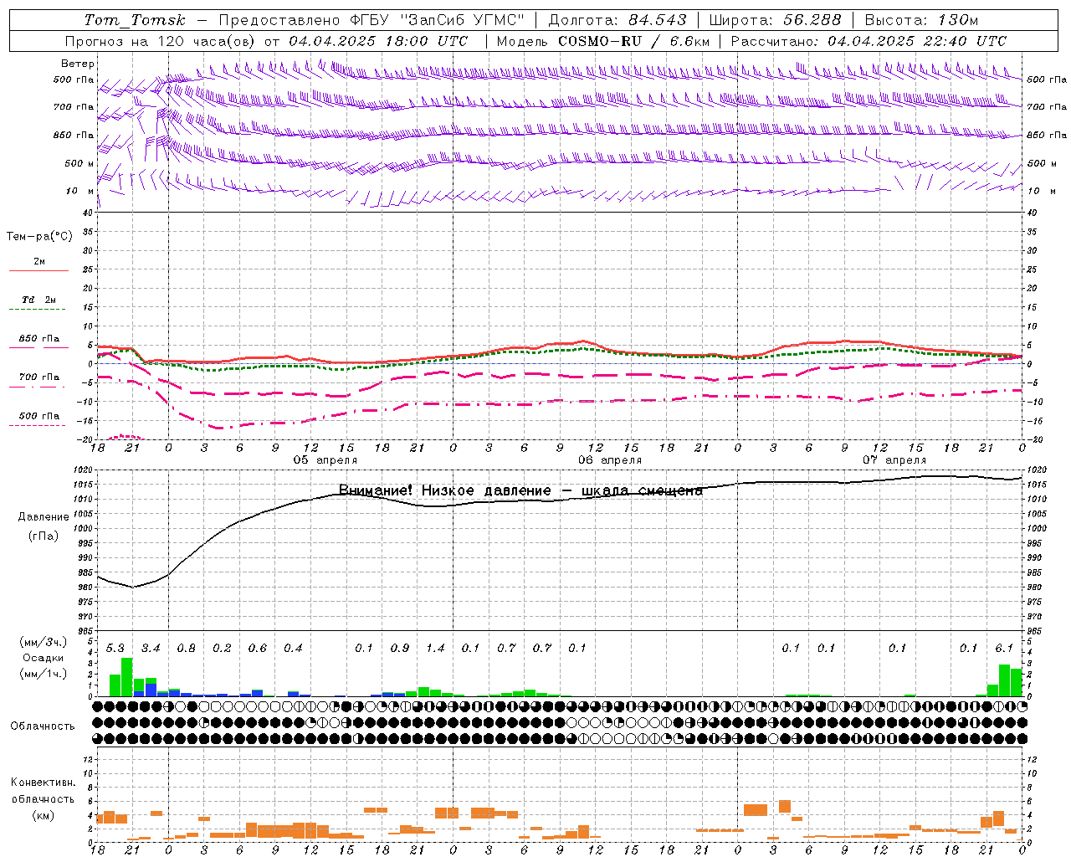Image resolution: width=1071 pixels, height=857 pixels.
Task: Click the '6.1' precipitation value
Action: (x=1004, y=648)
